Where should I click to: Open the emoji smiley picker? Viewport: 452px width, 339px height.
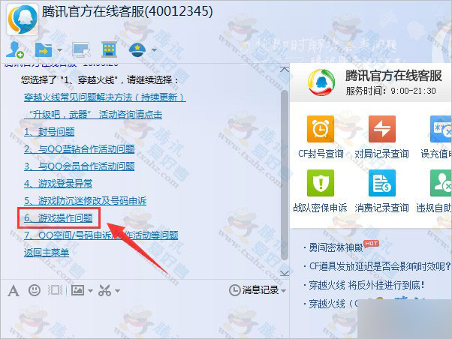[35, 290]
